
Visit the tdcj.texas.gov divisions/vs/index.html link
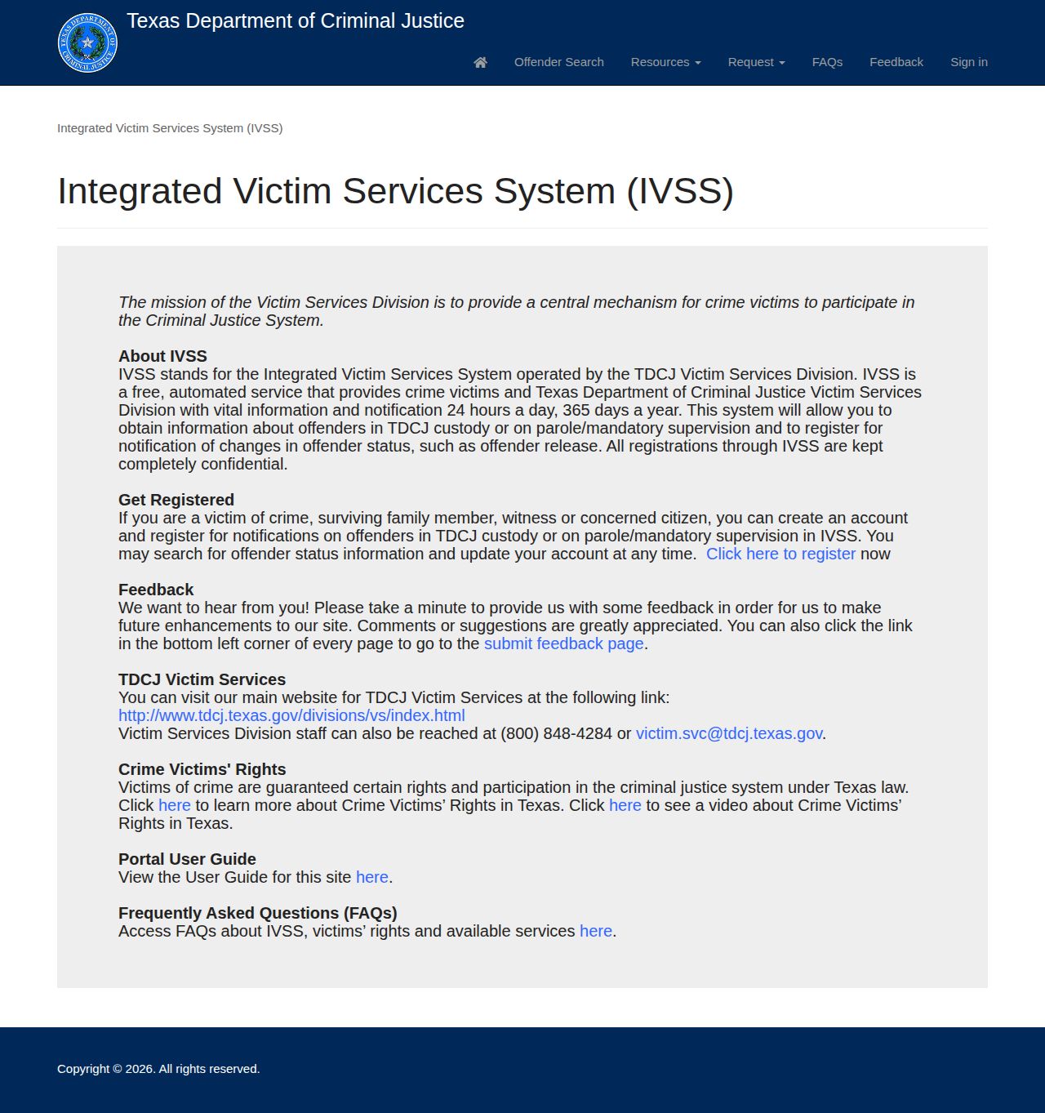tap(291, 715)
